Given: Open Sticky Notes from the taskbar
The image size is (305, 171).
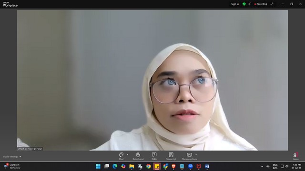Looking at the screenshot, I should click(x=157, y=166).
